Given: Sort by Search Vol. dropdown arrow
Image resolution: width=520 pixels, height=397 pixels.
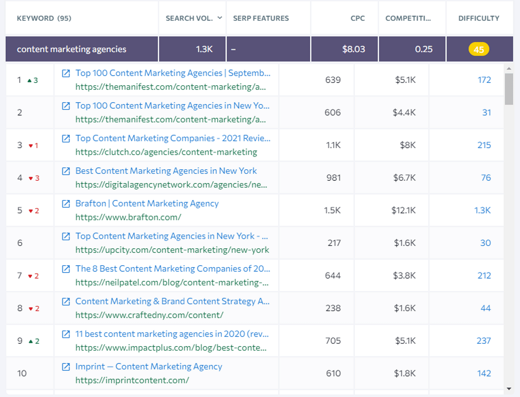Looking at the screenshot, I should [220, 18].
